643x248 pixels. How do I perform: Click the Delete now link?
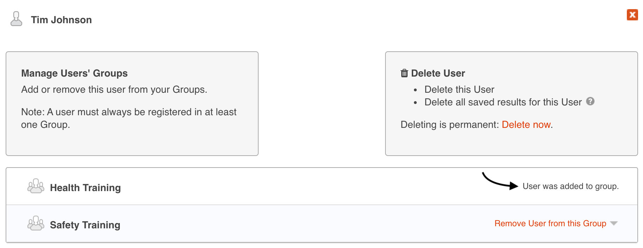point(526,125)
